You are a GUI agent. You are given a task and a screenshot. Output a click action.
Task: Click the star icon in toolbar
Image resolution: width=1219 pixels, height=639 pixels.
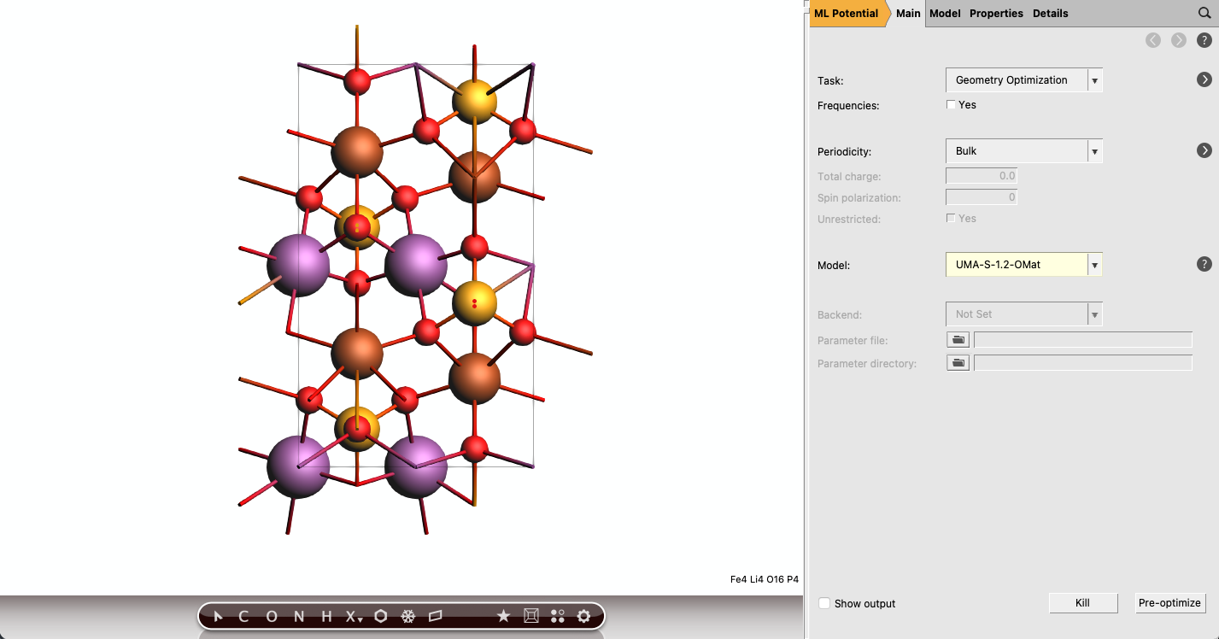coord(503,616)
